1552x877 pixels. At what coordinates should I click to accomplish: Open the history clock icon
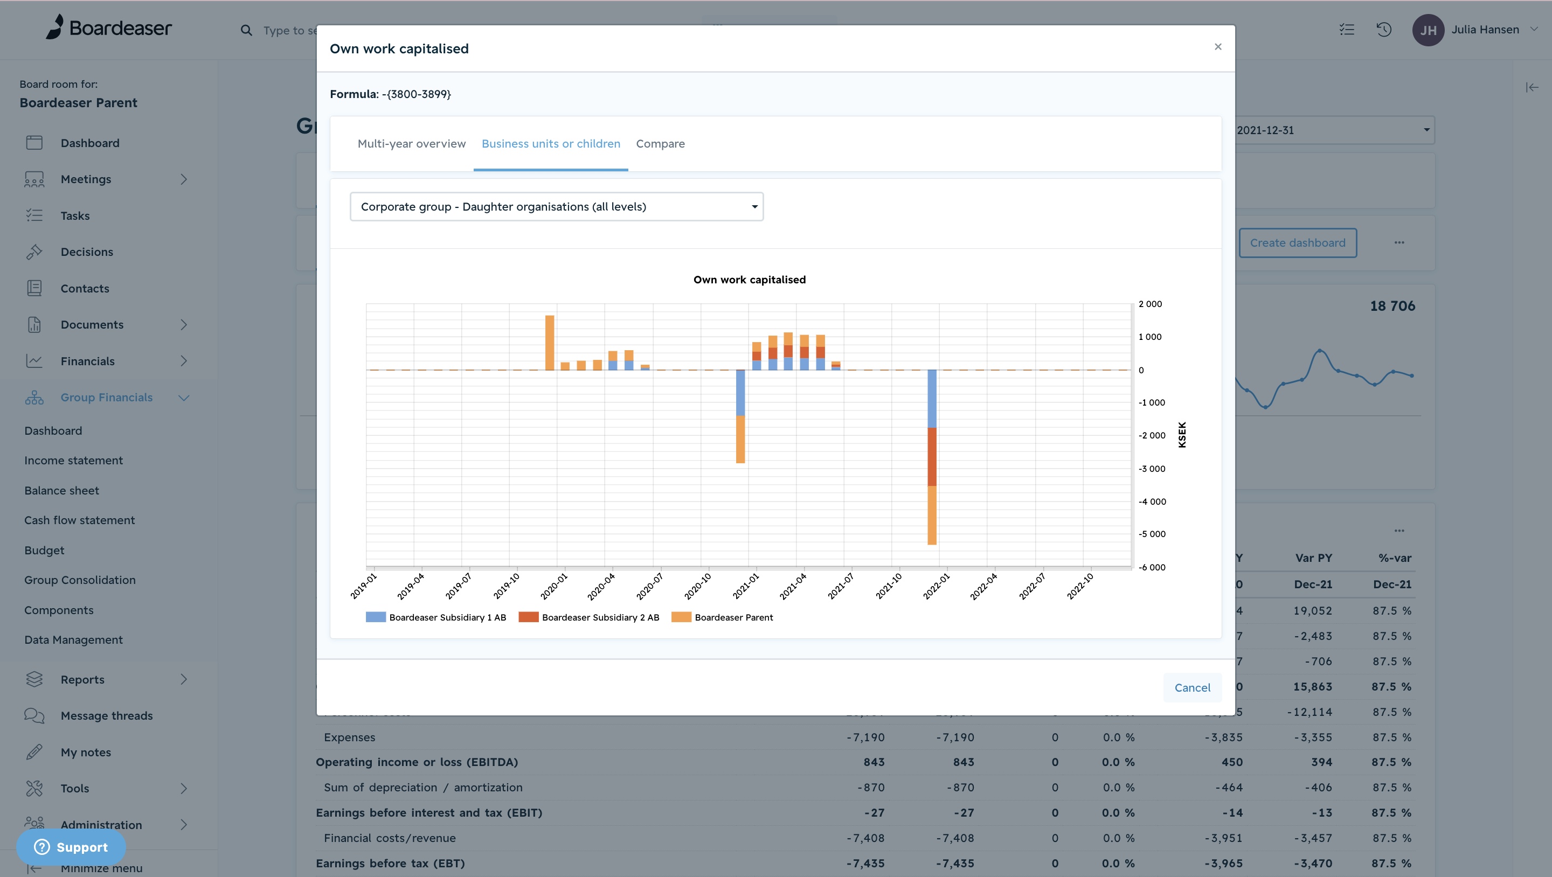[1384, 30]
